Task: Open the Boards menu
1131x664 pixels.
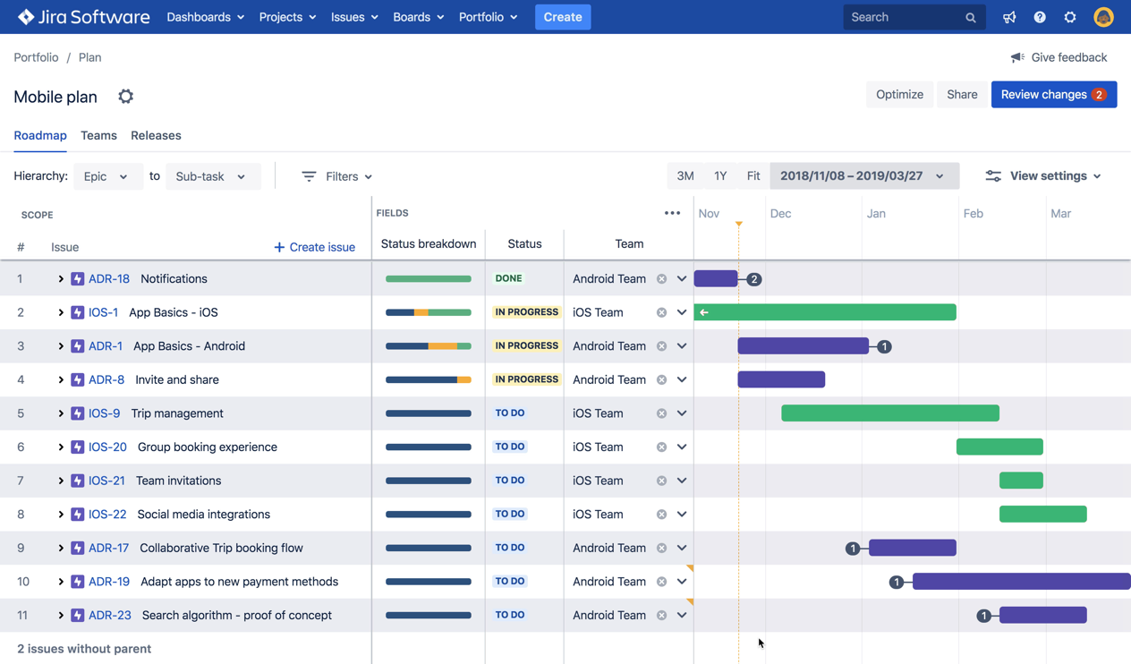Action: click(x=418, y=17)
